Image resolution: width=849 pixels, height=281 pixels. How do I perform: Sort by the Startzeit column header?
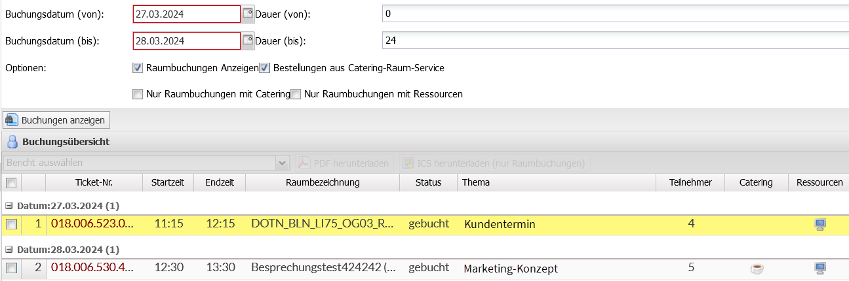pyautogui.click(x=168, y=182)
